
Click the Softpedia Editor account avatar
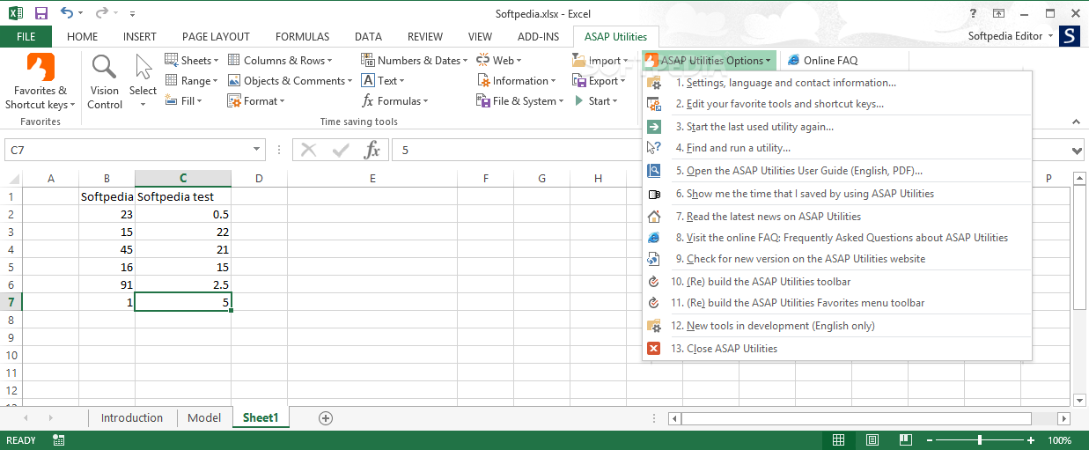click(1070, 36)
